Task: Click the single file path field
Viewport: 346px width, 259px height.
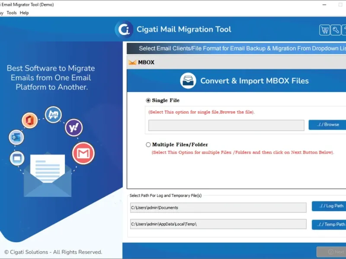Action: click(x=226, y=125)
